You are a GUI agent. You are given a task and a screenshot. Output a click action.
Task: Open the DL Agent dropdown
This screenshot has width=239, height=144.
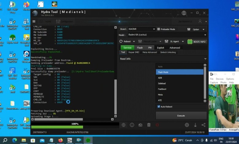[x=175, y=41]
